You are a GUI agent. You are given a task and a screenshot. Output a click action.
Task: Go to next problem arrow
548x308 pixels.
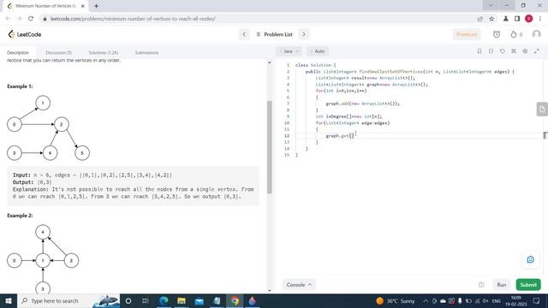304,34
